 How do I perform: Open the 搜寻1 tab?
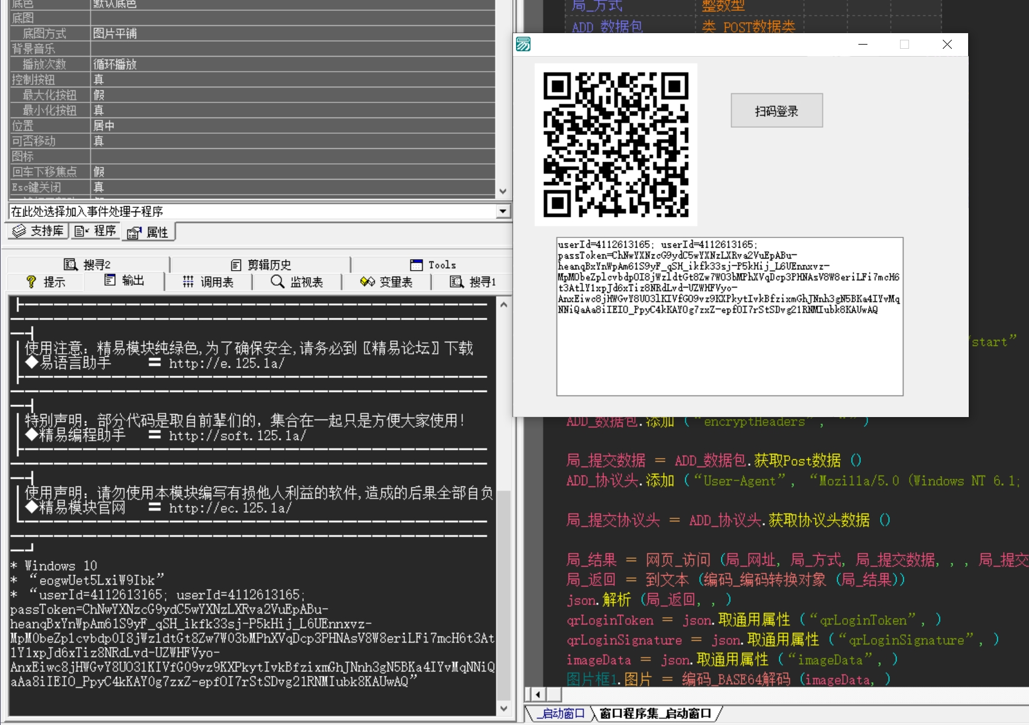click(x=473, y=281)
